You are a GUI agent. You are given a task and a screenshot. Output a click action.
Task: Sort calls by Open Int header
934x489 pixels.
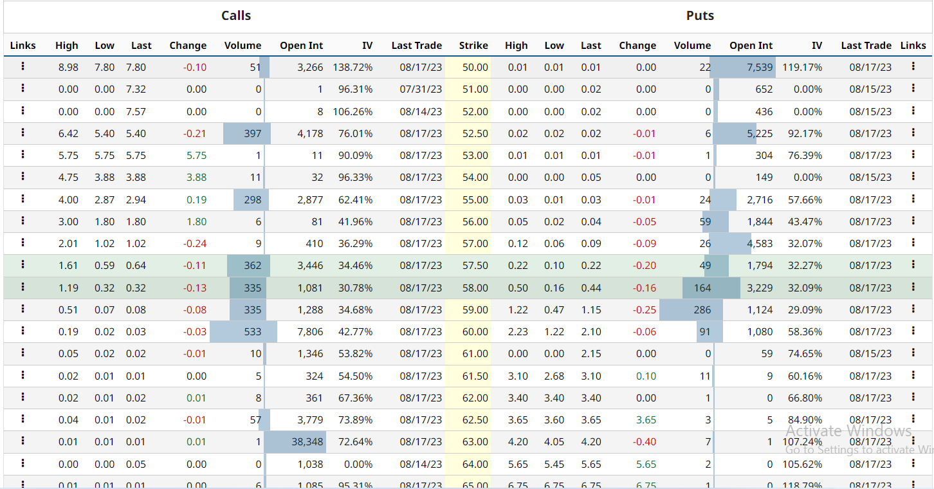pos(302,46)
